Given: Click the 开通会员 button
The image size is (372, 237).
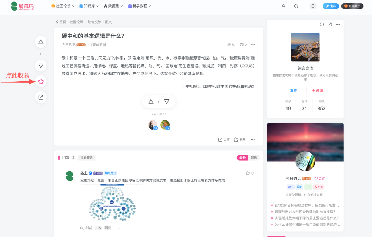Looking at the screenshot, I should 352,6.
